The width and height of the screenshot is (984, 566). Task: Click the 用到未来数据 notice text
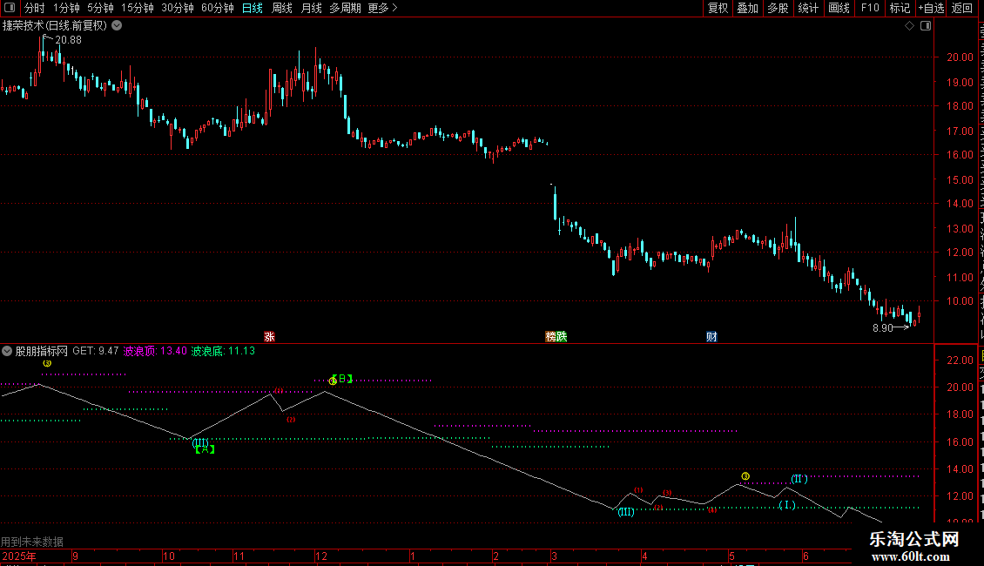point(32,542)
